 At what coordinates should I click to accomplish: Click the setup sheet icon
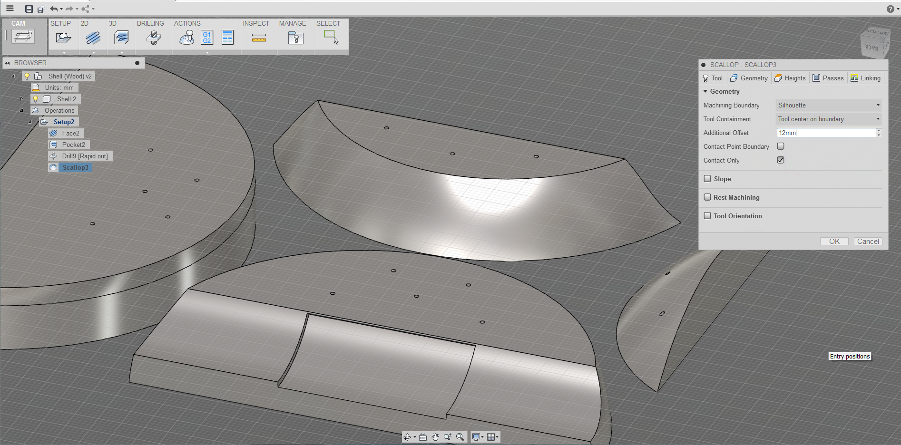click(x=228, y=38)
